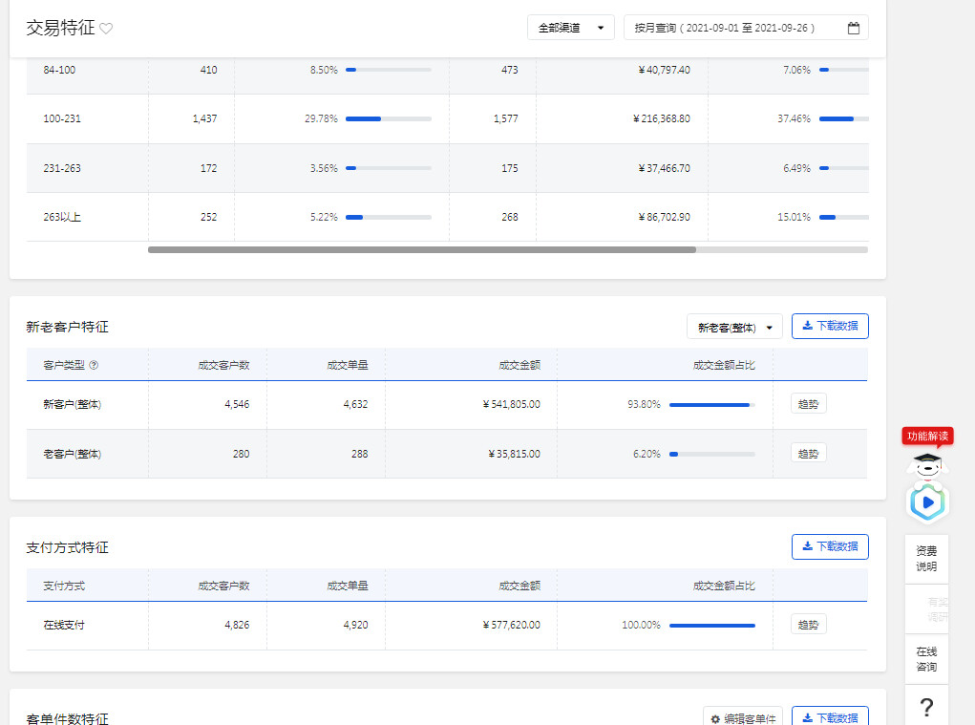Screen dimensions: 975x725
Task: Click the 支付方式 column header
Action: click(64, 586)
